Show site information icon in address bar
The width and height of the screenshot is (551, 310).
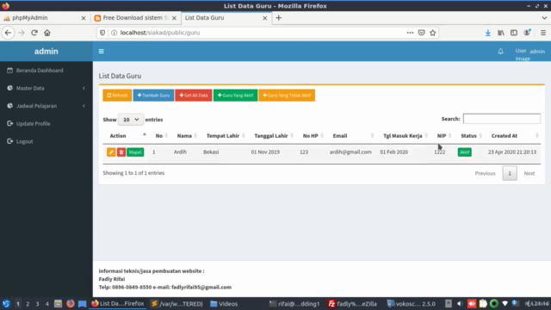pyautogui.click(x=114, y=33)
